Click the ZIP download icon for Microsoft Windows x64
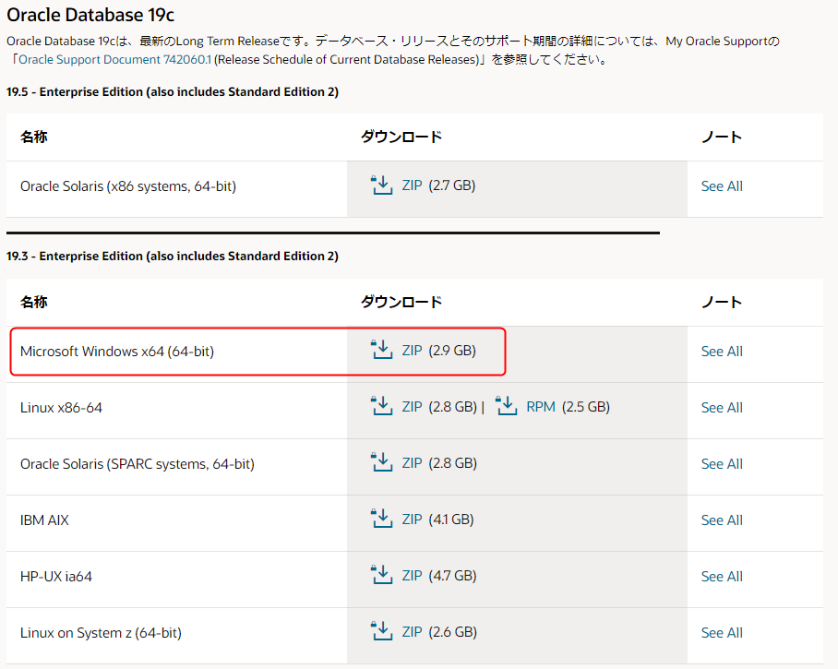Image resolution: width=838 pixels, height=669 pixels. coord(381,350)
